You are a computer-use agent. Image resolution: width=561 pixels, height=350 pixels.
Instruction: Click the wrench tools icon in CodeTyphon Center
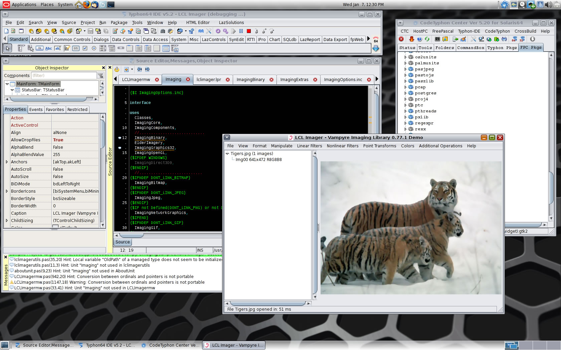coord(473,39)
